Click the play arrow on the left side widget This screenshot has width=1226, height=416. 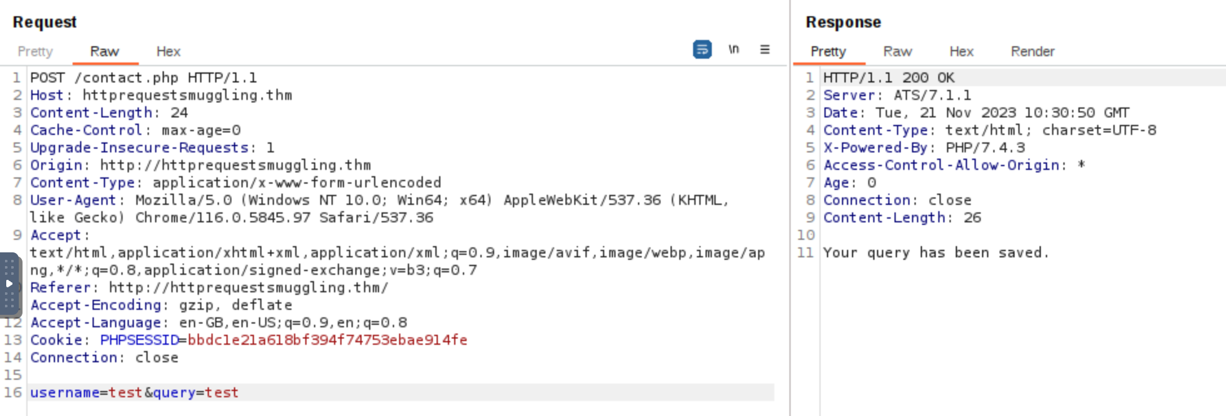point(9,284)
